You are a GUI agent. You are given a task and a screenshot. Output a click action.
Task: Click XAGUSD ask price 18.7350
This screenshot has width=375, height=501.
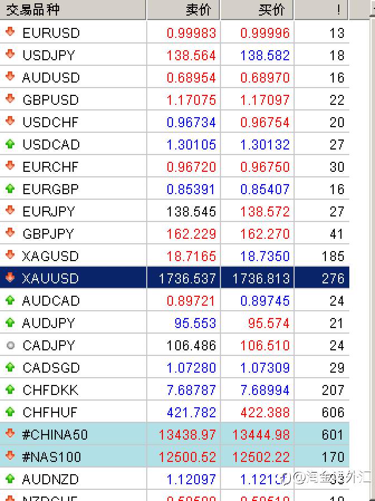(265, 256)
